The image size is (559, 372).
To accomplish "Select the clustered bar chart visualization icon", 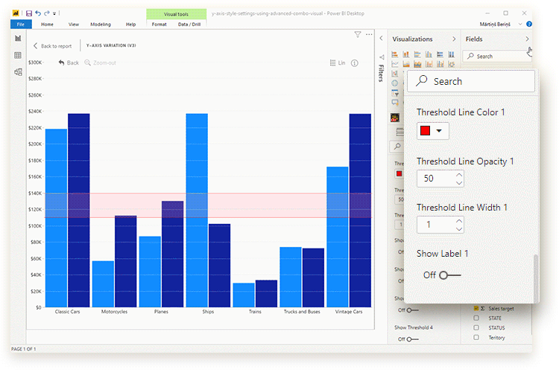I will pos(417,54).
